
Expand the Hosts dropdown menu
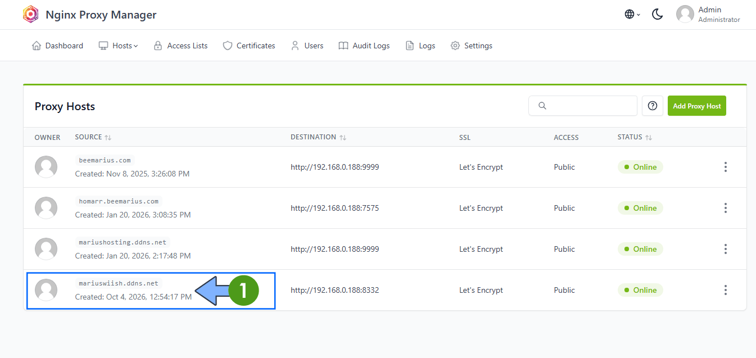point(118,46)
